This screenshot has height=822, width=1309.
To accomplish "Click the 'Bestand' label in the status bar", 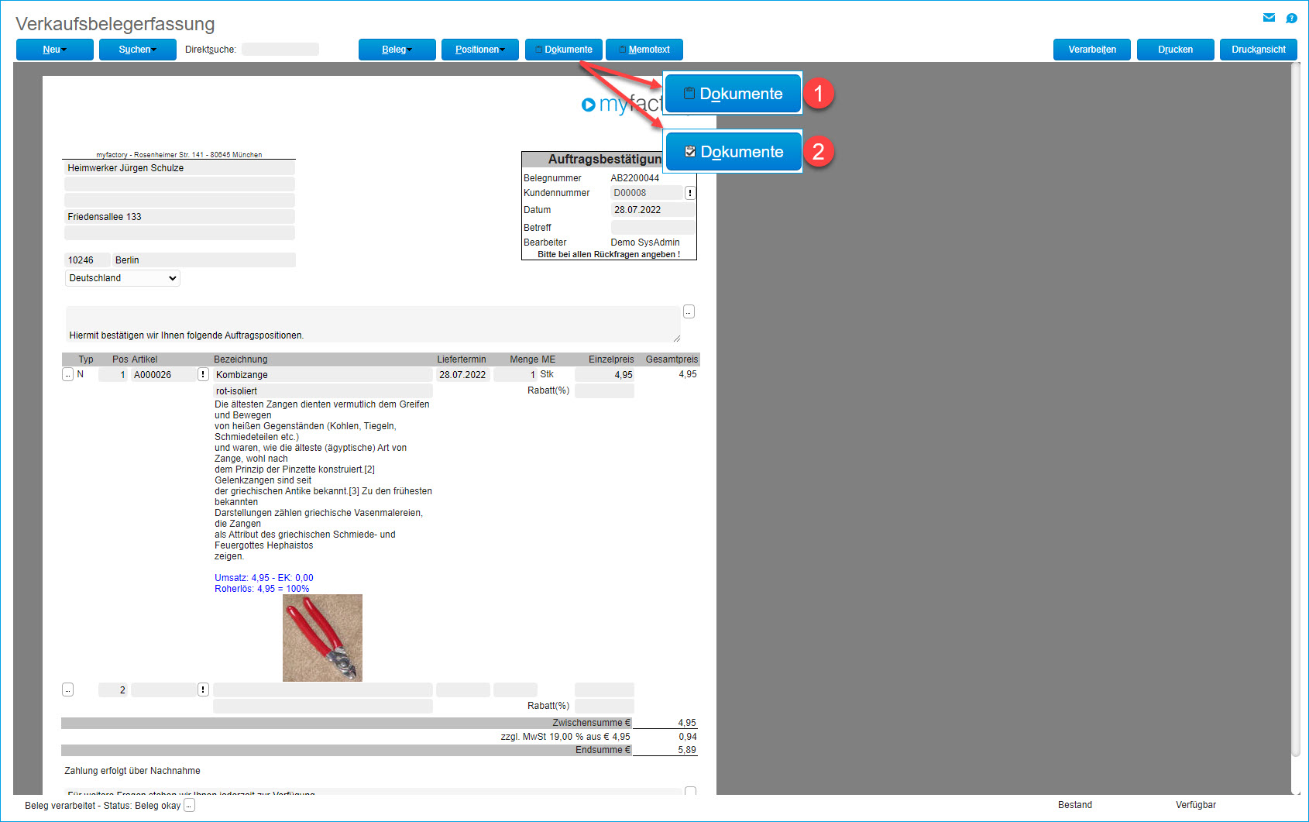I will tap(1075, 805).
